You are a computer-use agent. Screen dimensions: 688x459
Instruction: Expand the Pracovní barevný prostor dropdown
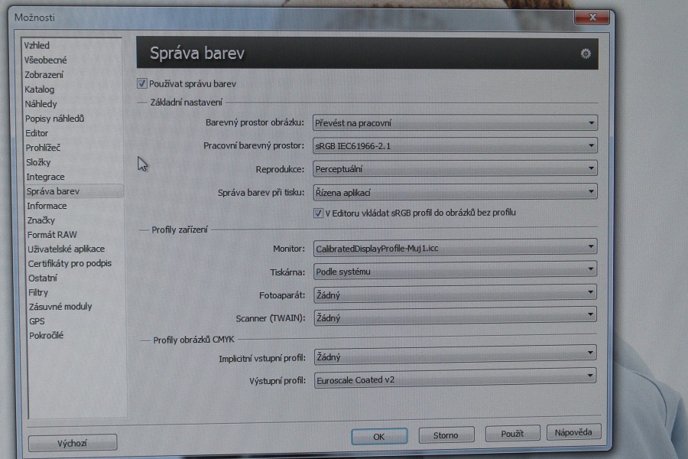[x=455, y=146]
